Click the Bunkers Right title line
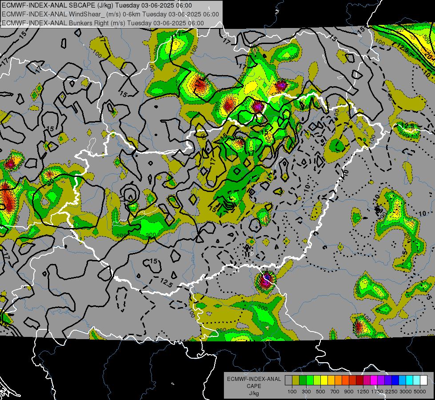This screenshot has width=435, height=400. tap(103, 23)
